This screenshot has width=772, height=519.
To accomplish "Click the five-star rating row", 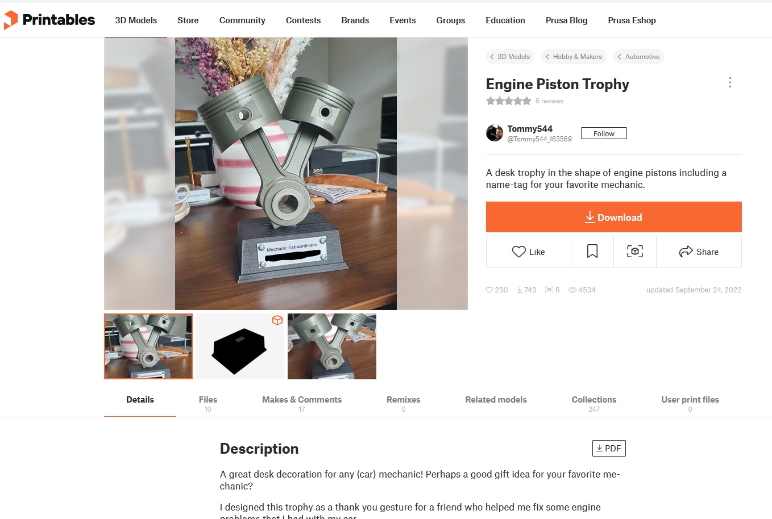I will 508,101.
